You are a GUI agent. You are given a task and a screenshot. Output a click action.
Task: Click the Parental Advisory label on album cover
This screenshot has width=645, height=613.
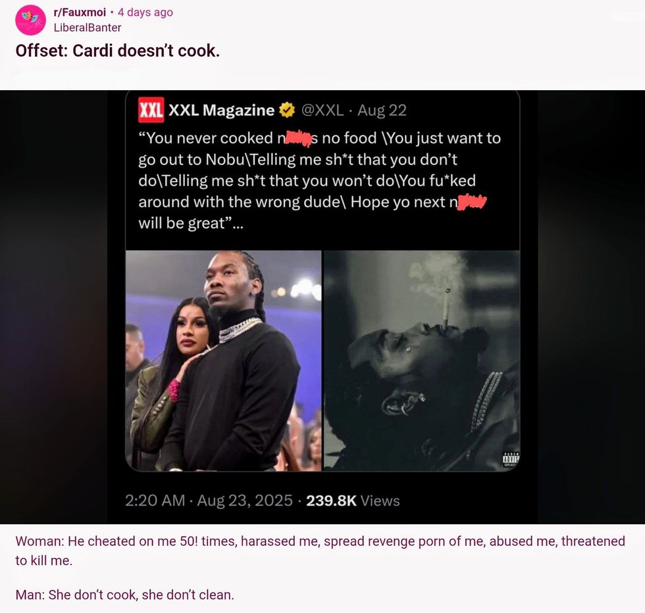coord(511,459)
